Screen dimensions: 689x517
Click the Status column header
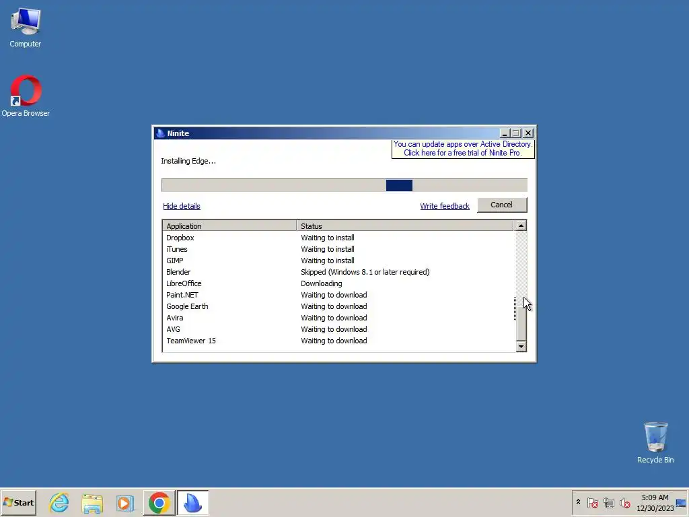point(404,226)
